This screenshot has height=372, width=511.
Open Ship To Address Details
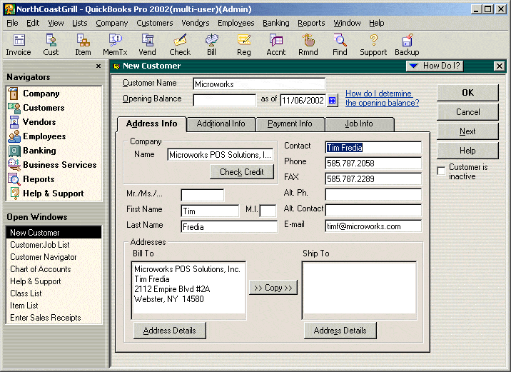(x=340, y=331)
